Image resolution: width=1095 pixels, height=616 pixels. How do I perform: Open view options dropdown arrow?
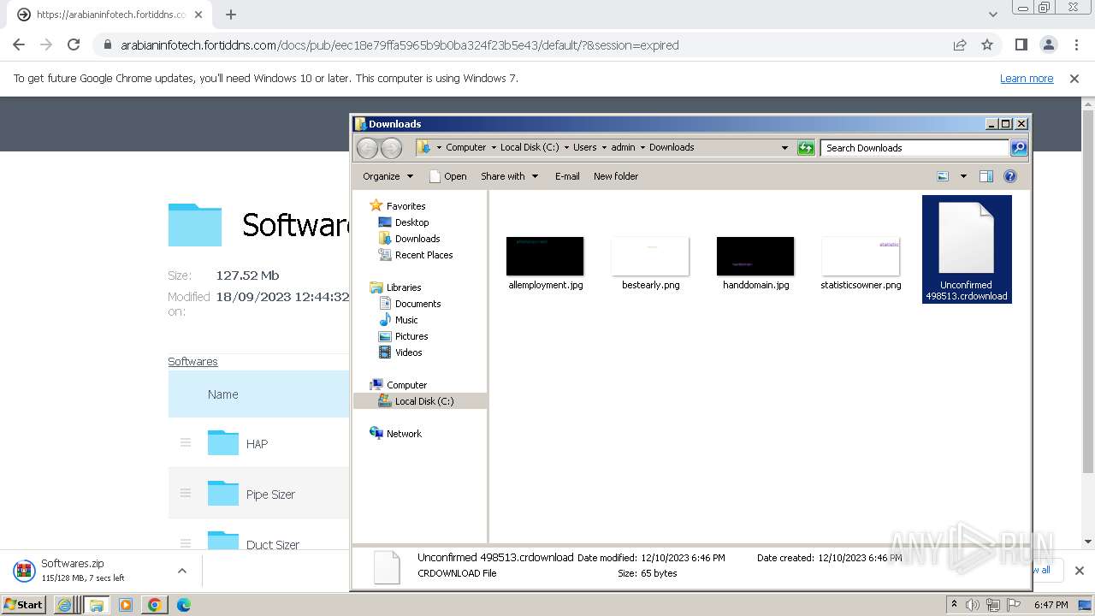coord(963,176)
